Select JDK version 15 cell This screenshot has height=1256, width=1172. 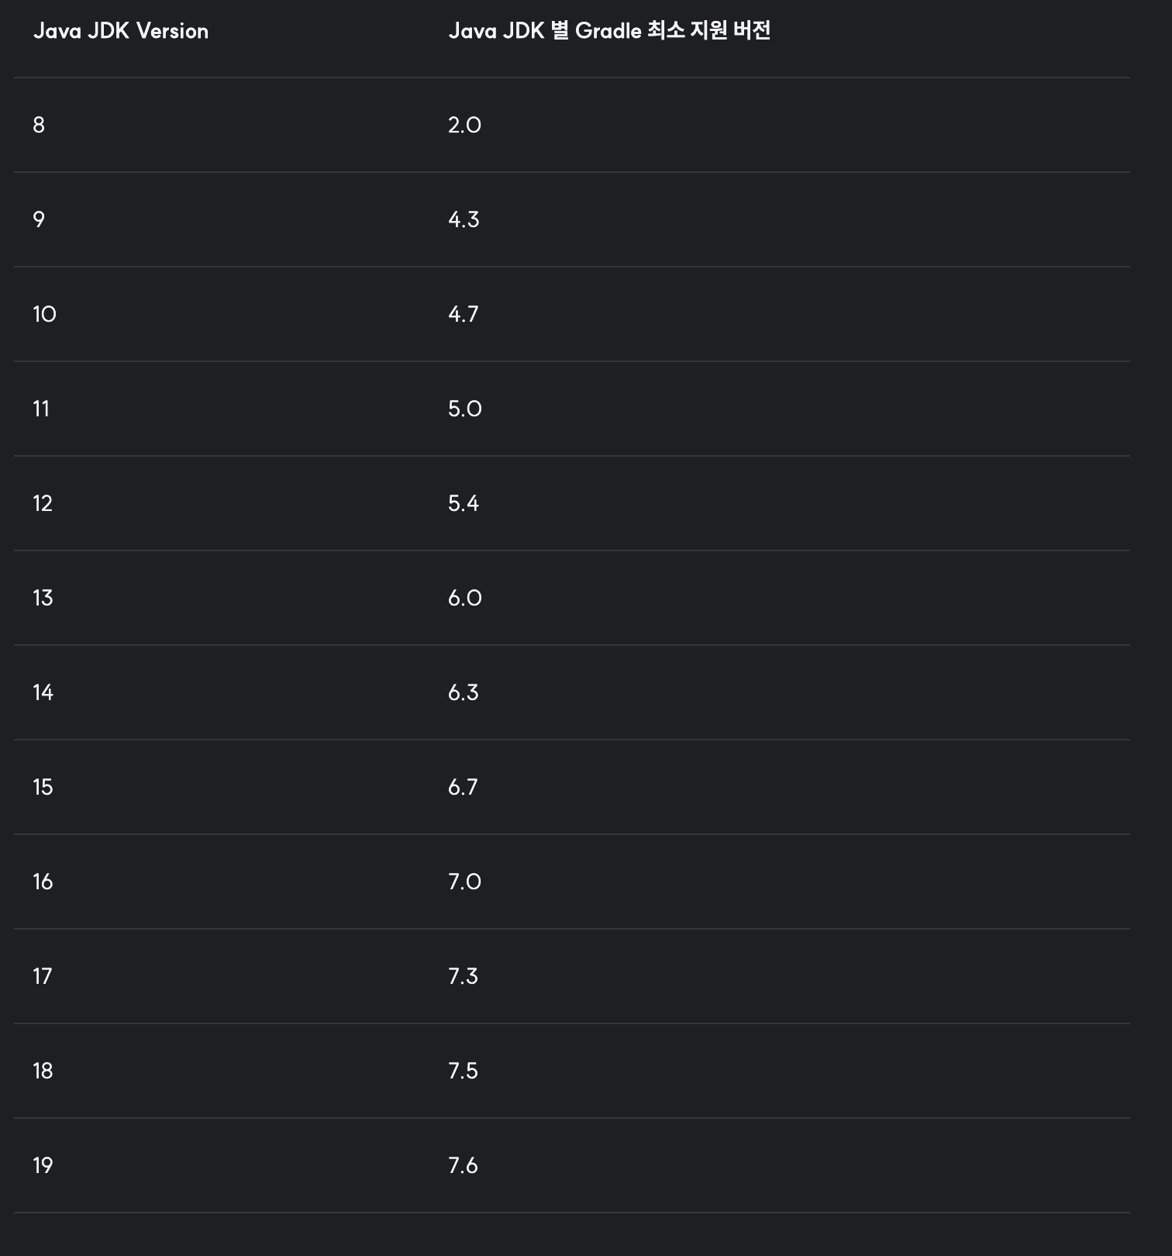(43, 787)
